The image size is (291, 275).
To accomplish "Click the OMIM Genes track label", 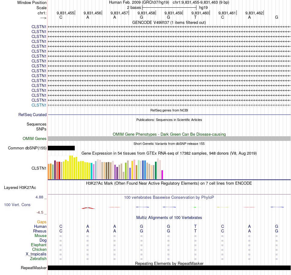I will point(34,139).
